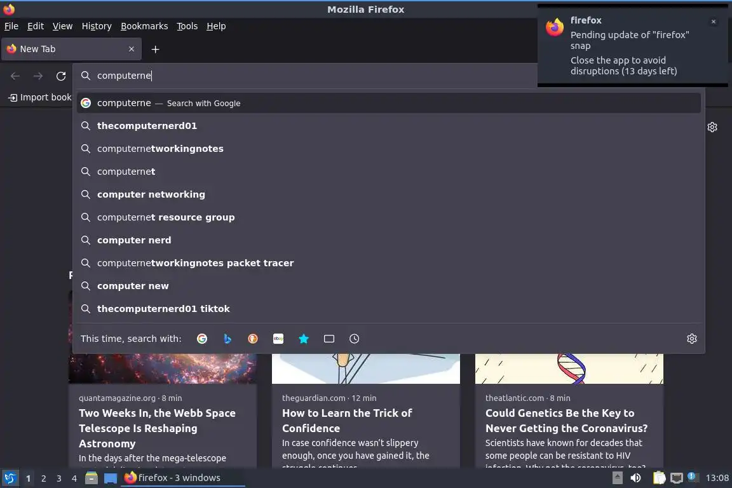Select suggestion "thecomputernerd01"
Screen dimensions: 732x488
pos(388,126)
